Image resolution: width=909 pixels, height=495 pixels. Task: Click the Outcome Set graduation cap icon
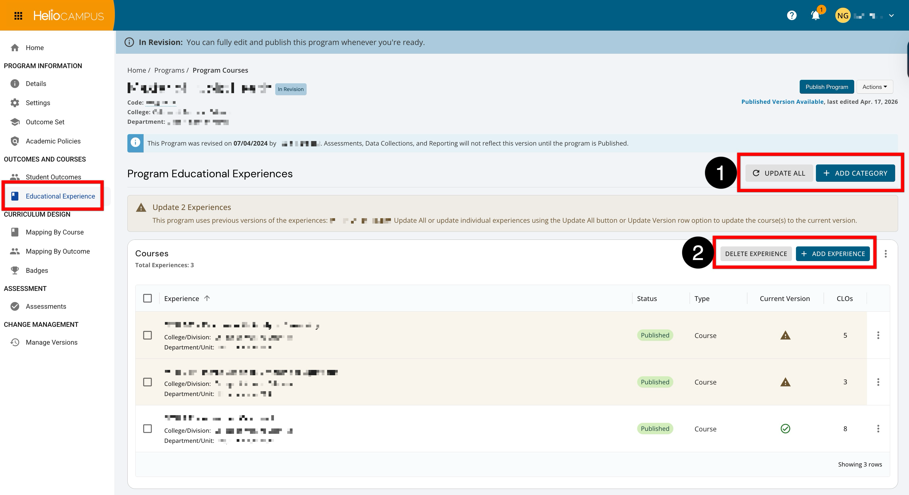(x=15, y=122)
